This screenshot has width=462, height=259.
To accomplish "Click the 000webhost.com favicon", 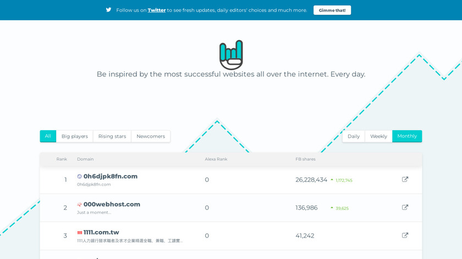I will [x=80, y=205].
